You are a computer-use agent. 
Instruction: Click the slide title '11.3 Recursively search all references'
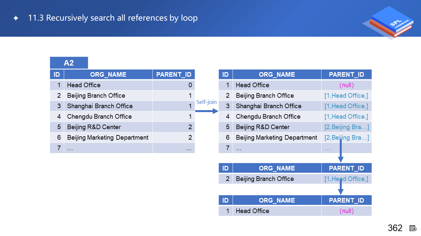pos(113,18)
